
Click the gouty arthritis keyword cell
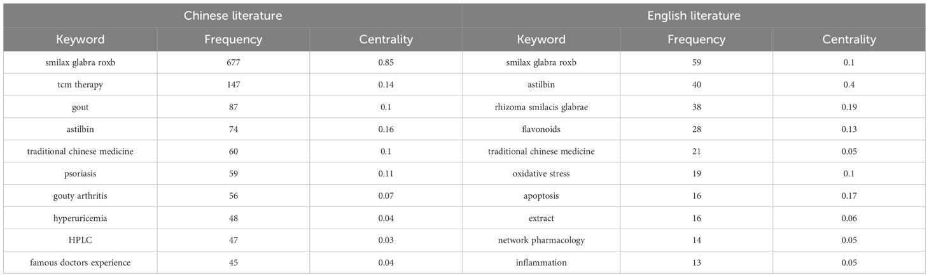80,195
